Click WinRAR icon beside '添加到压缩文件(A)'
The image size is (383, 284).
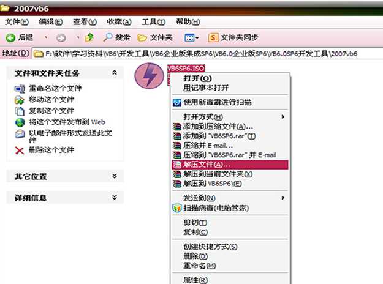pyautogui.click(x=177, y=127)
